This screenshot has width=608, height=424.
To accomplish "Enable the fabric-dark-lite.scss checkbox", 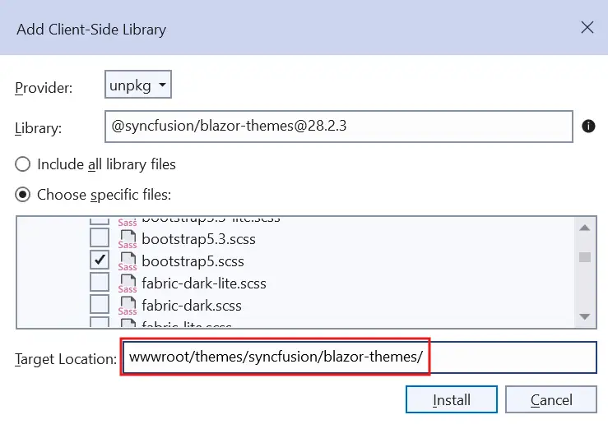I will [100, 283].
